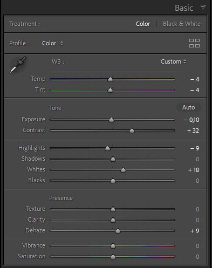The width and height of the screenshot is (212, 268).
Task: Select the White Balance eyedropper tool
Action: [18, 65]
